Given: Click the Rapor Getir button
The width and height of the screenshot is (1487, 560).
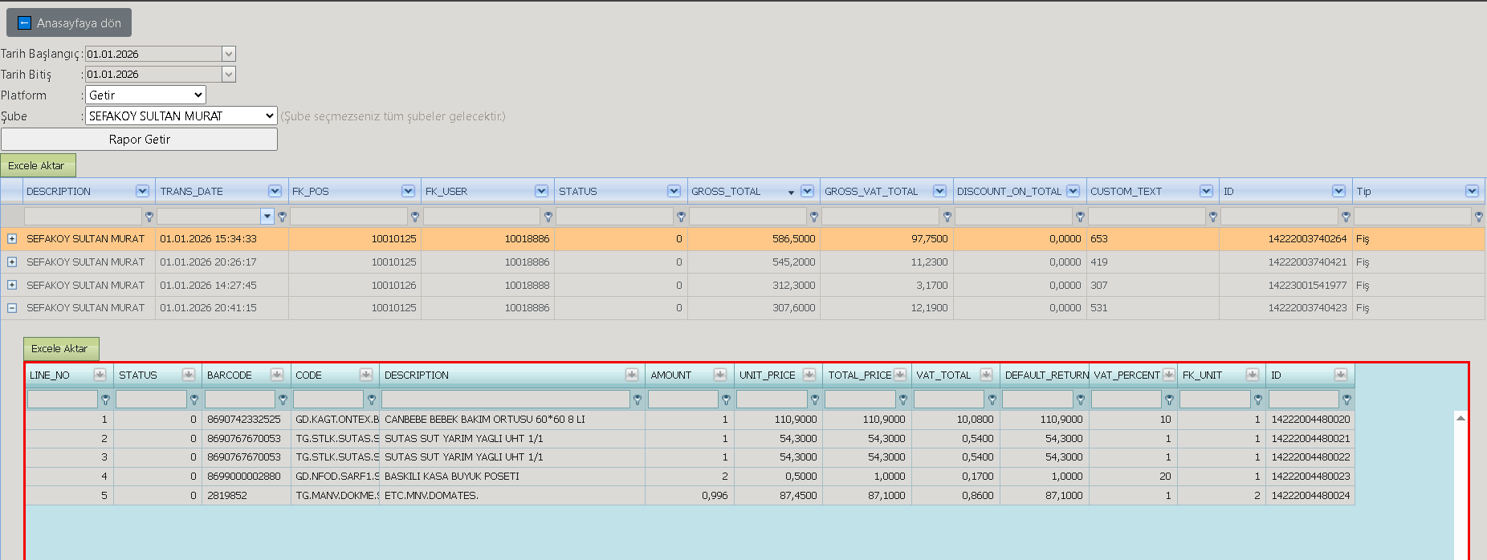Looking at the screenshot, I should pos(139,139).
